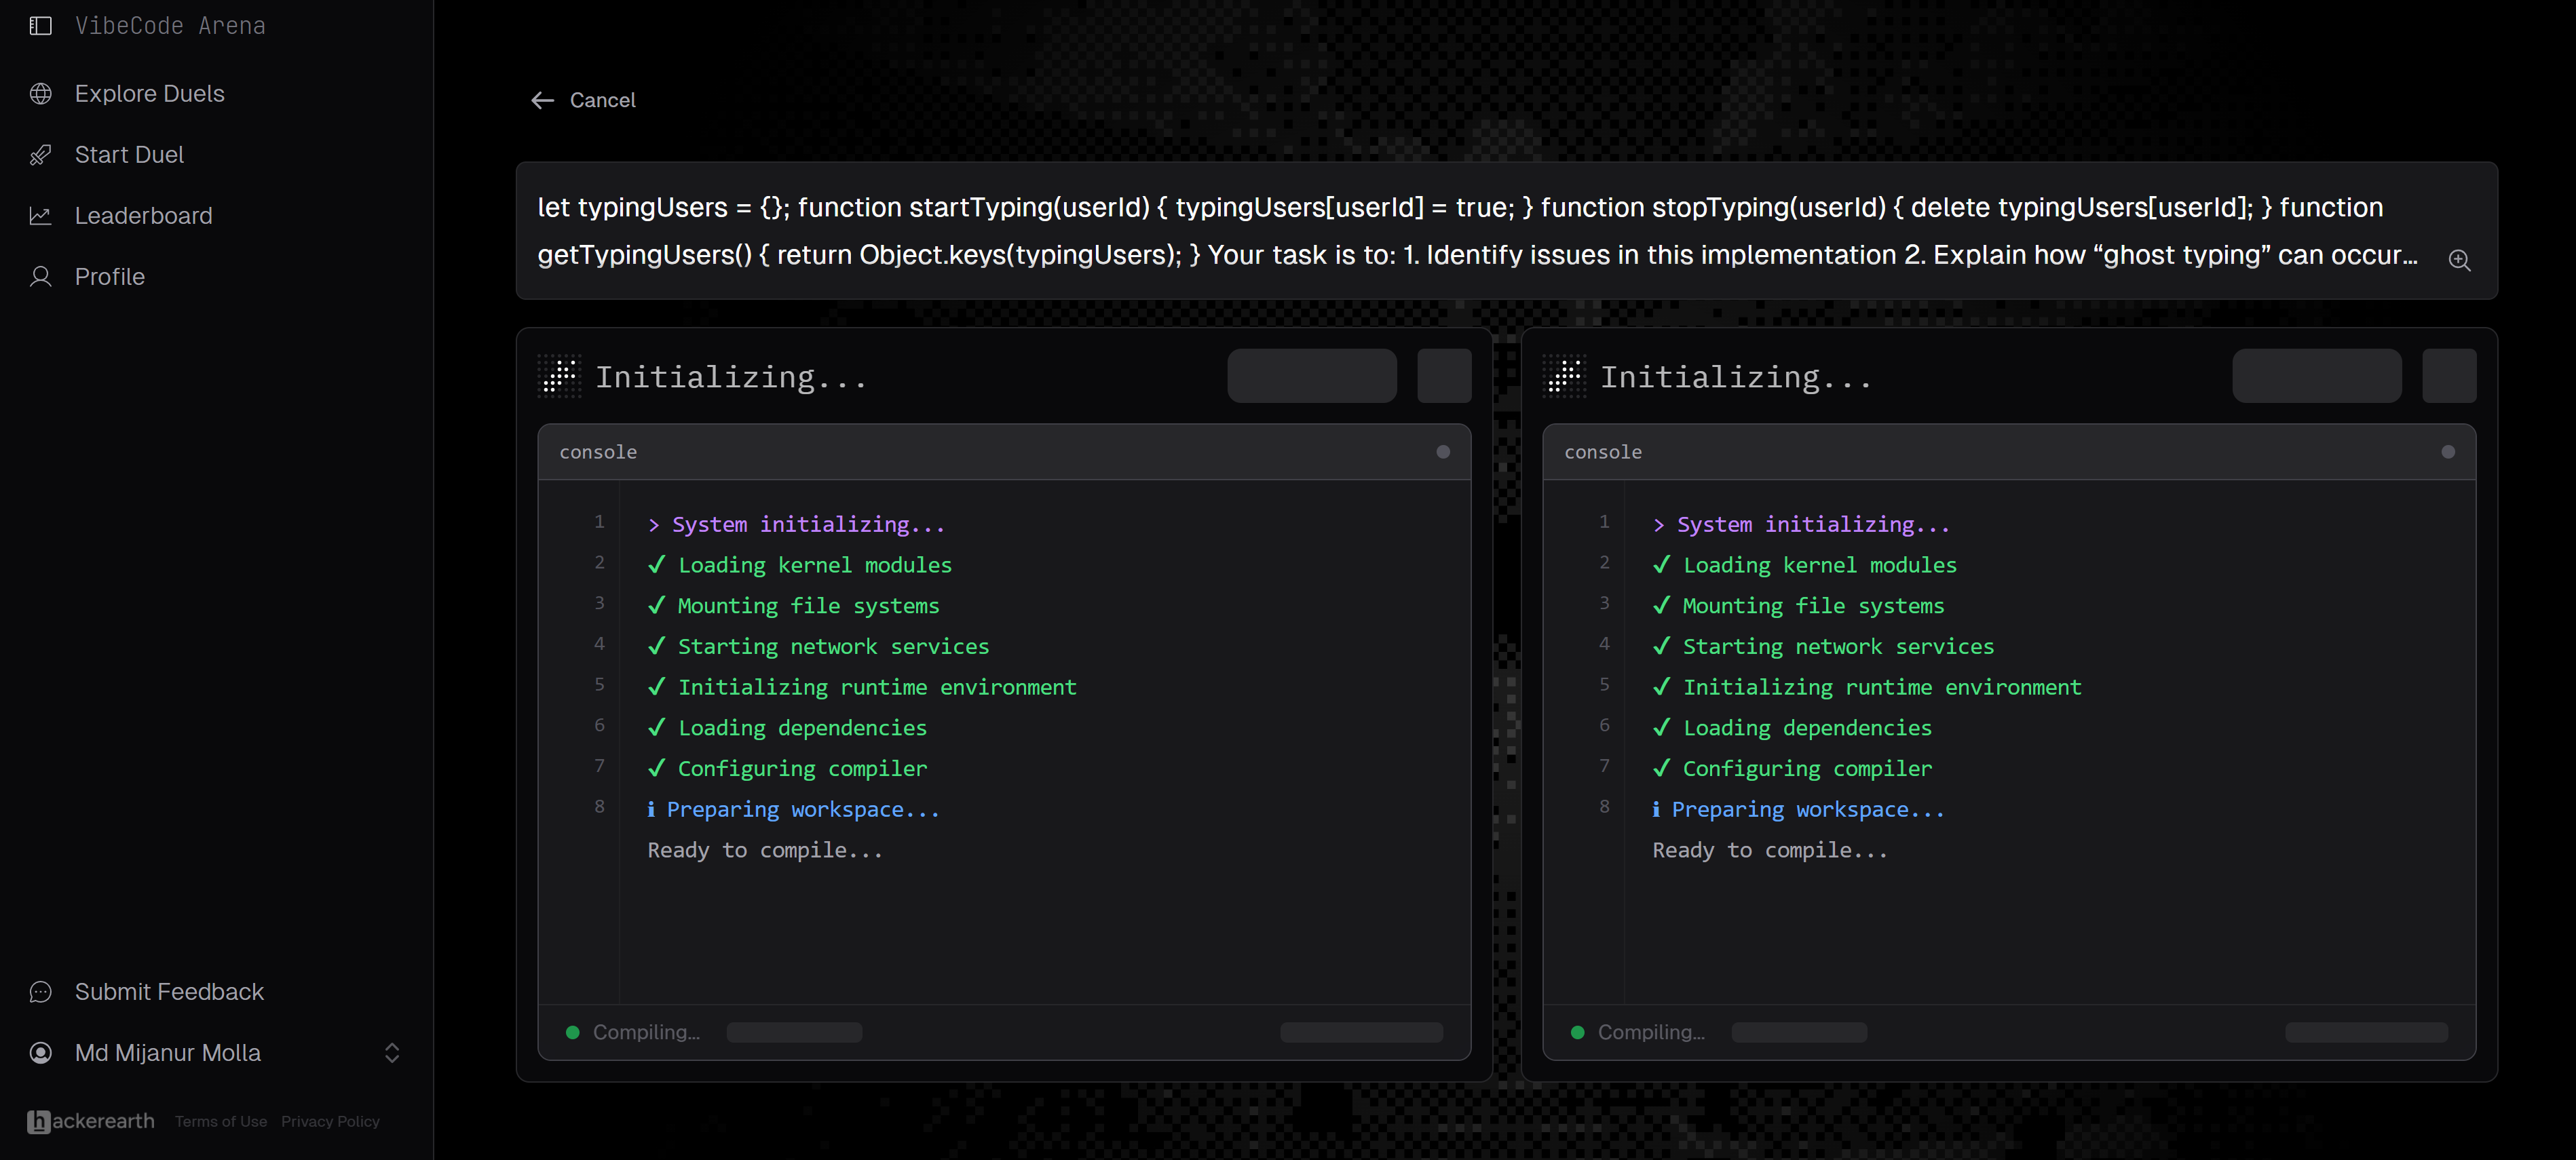Viewport: 2576px width, 1160px height.
Task: Click left panel Initializing... heading
Action: (x=731, y=377)
